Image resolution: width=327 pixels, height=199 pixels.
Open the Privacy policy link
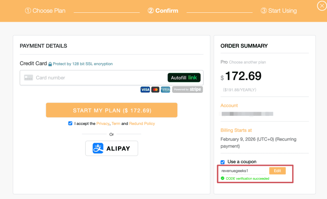[103, 124]
